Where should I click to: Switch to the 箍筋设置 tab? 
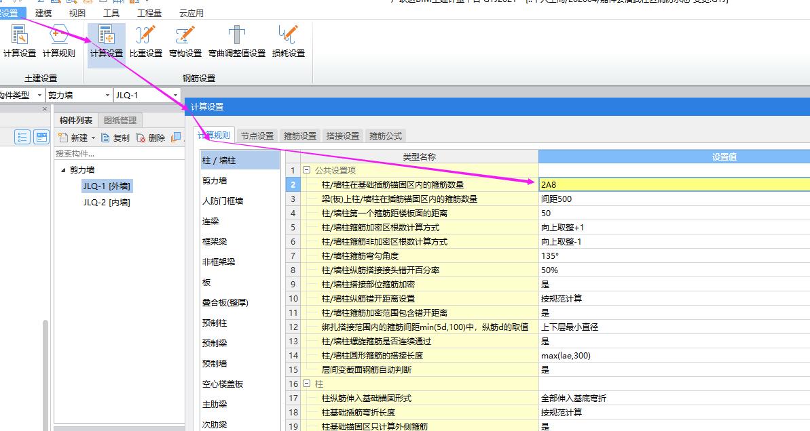pos(300,136)
